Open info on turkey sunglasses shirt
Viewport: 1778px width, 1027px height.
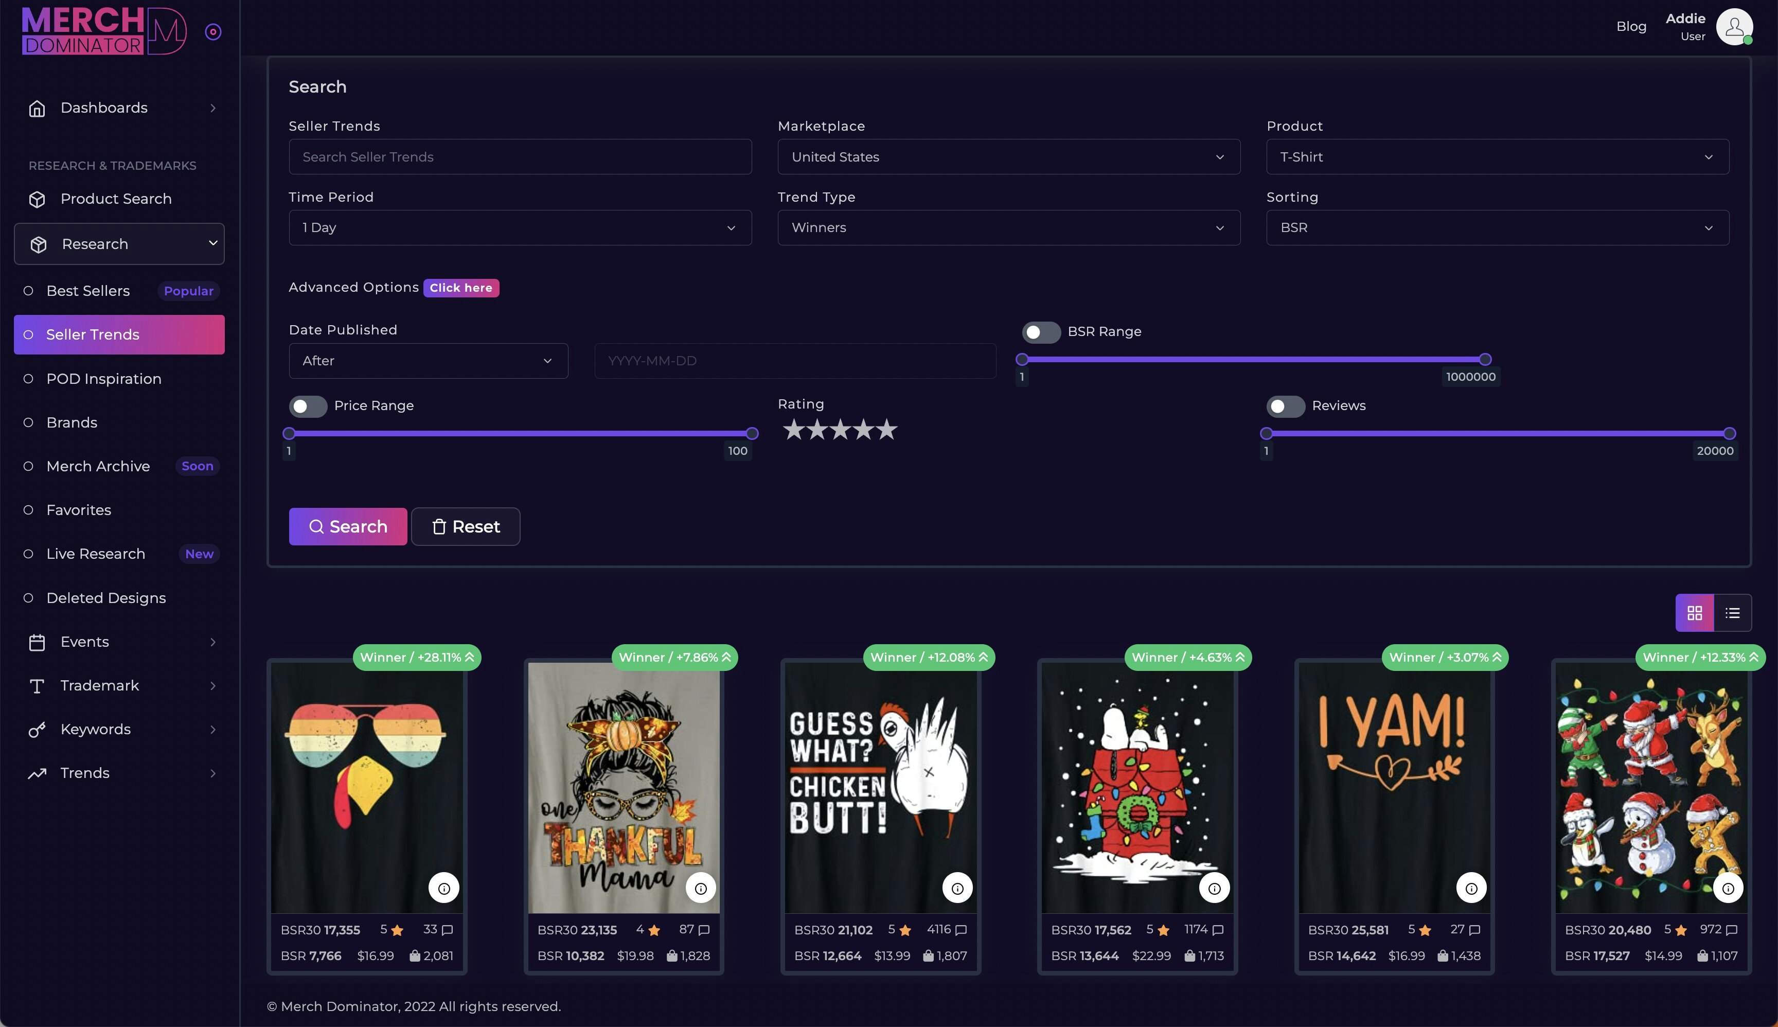point(444,888)
